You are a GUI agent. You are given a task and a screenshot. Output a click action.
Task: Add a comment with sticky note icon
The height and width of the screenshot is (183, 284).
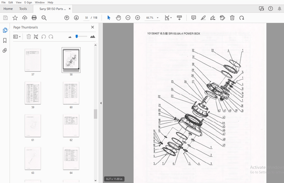click(193, 18)
